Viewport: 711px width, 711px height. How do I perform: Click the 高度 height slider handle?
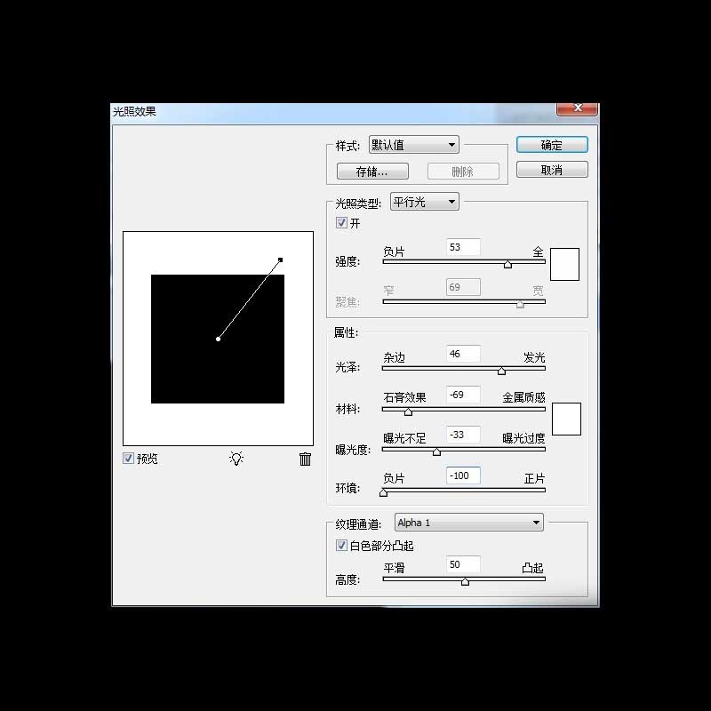pyautogui.click(x=465, y=581)
